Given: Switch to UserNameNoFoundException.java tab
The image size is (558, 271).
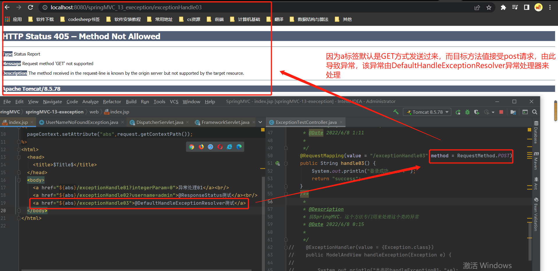Looking at the screenshot, I should (82, 122).
